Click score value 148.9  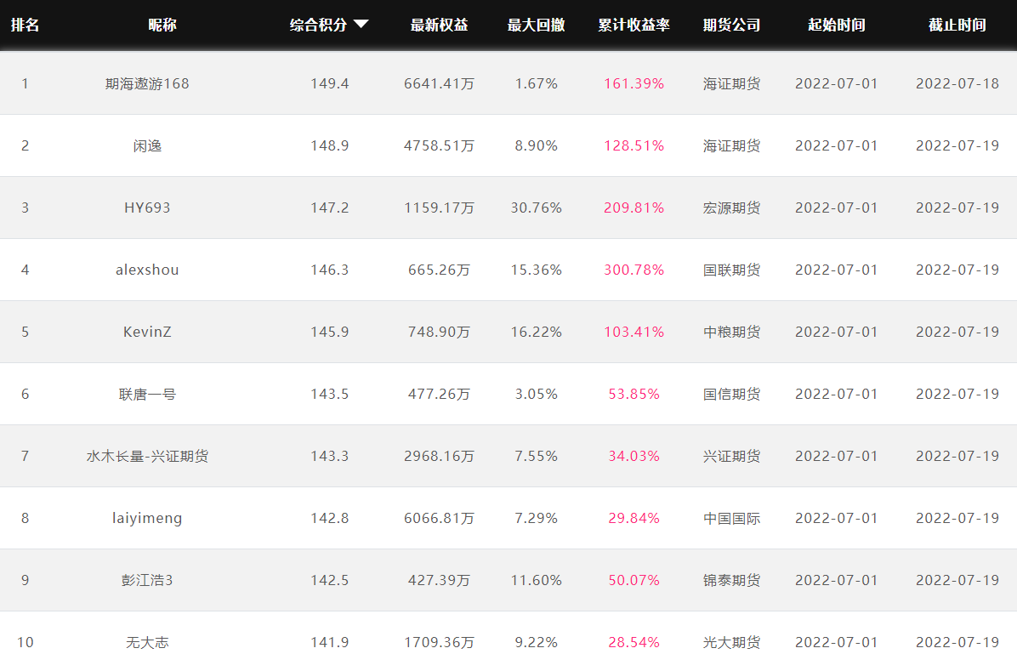point(329,146)
